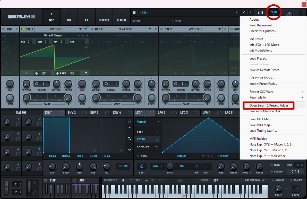Click the envelope zoom magnifier icon
Screen dimensions: 307x199
coord(129,138)
